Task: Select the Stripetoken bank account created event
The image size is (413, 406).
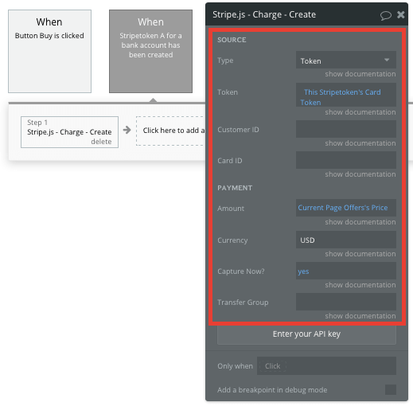Action: [x=150, y=52]
